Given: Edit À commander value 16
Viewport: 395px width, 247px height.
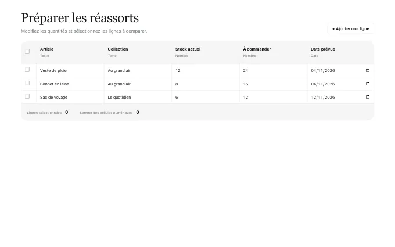Looking at the screenshot, I should (274, 84).
